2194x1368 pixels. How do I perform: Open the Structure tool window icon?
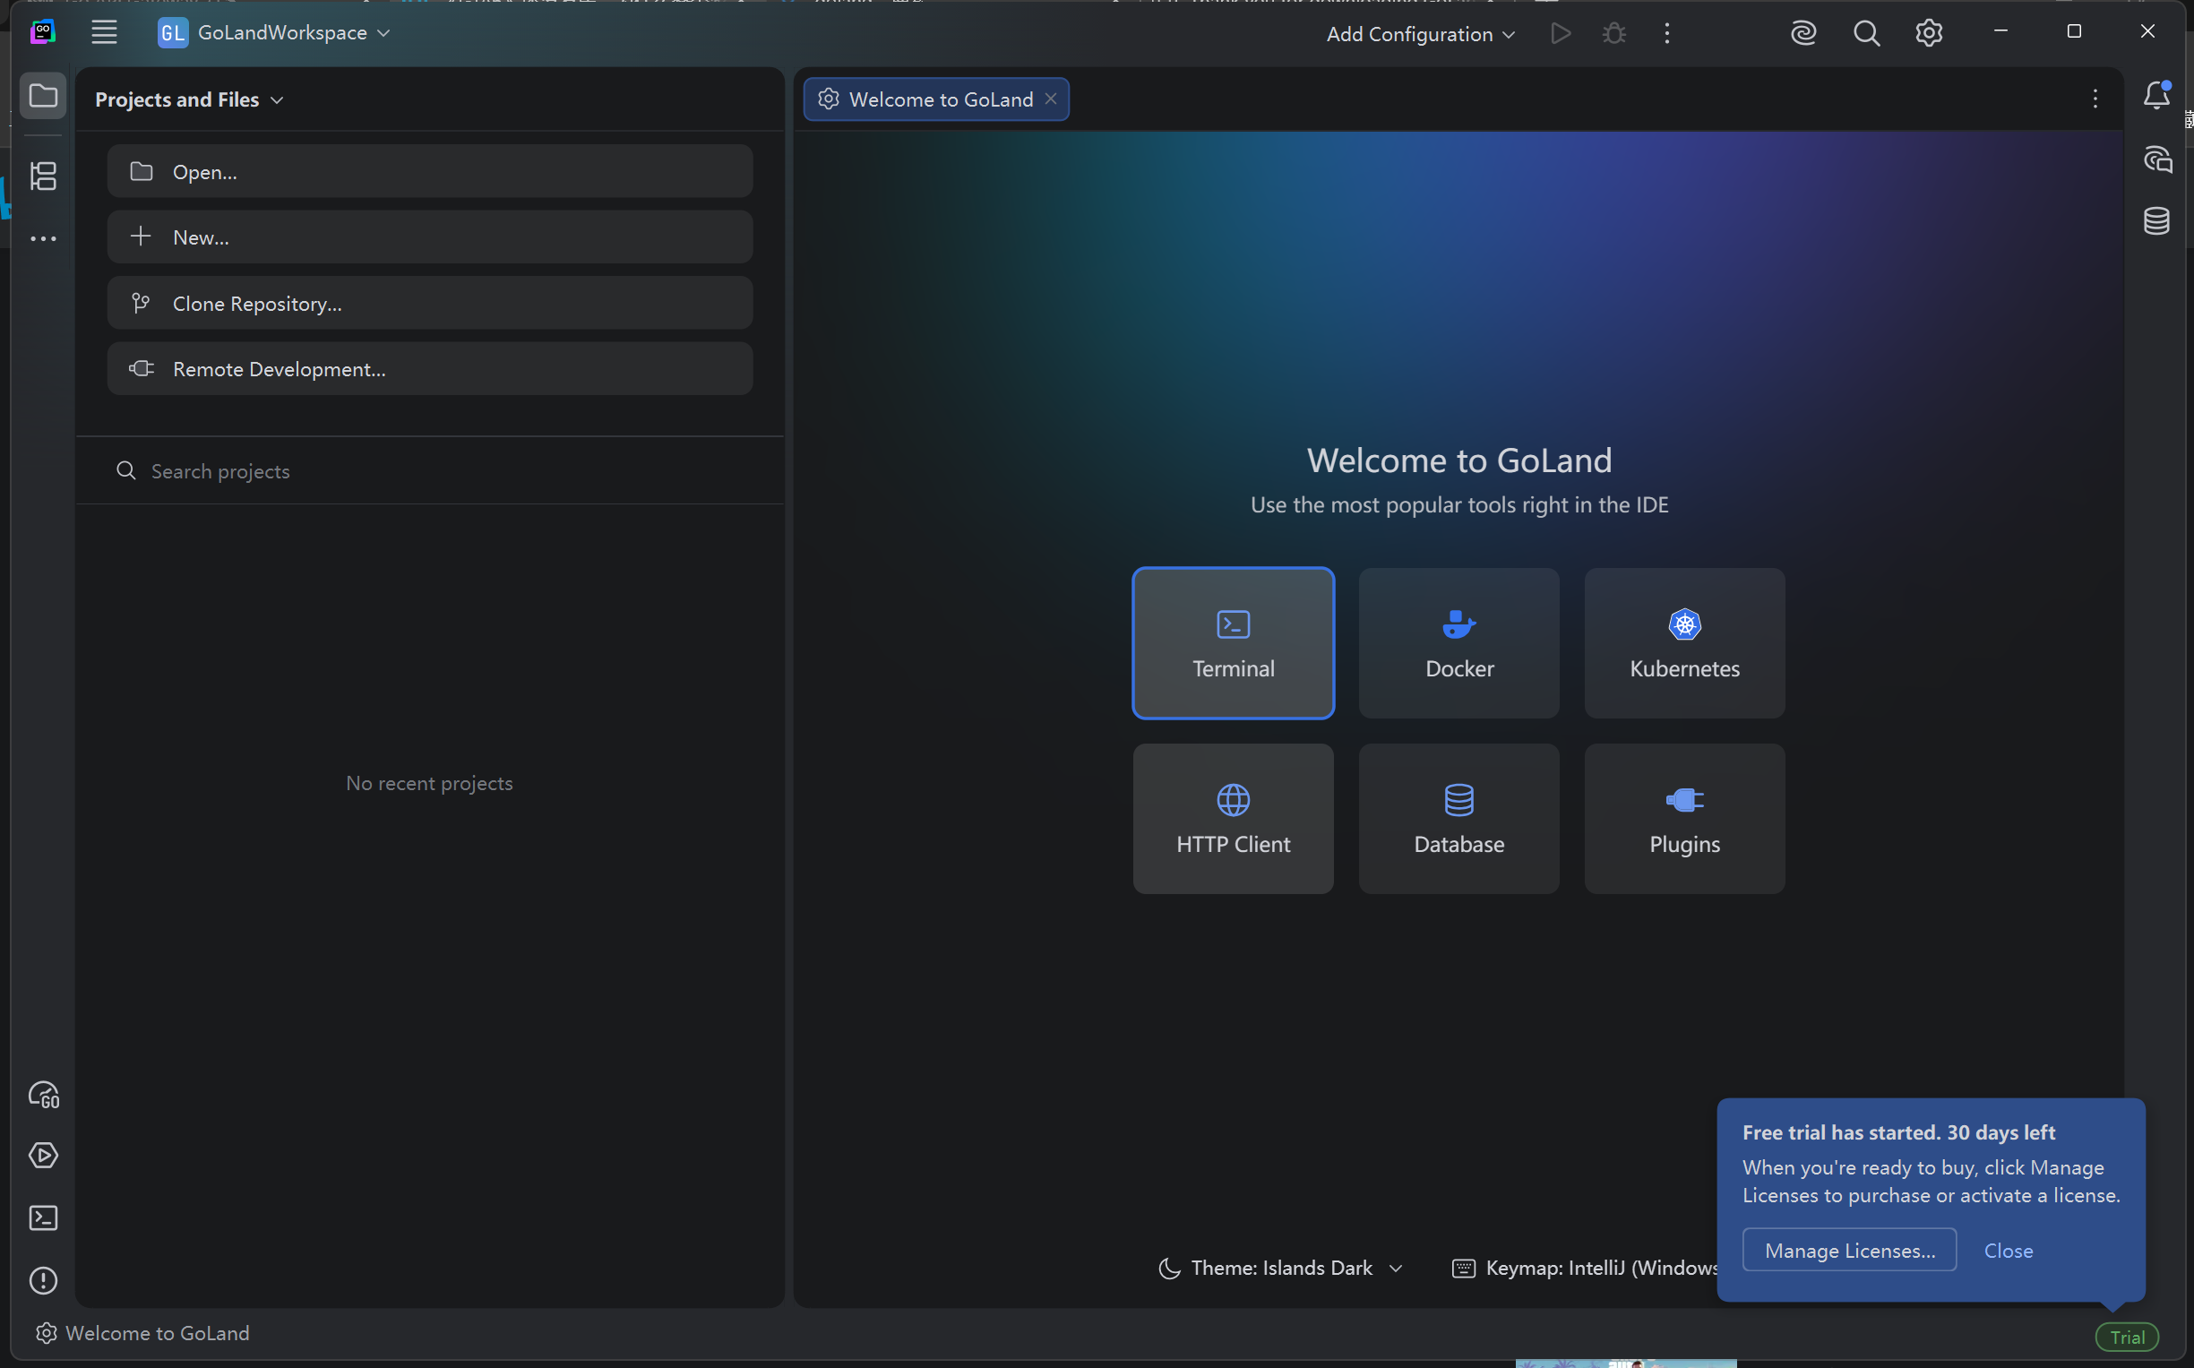pyautogui.click(x=43, y=176)
